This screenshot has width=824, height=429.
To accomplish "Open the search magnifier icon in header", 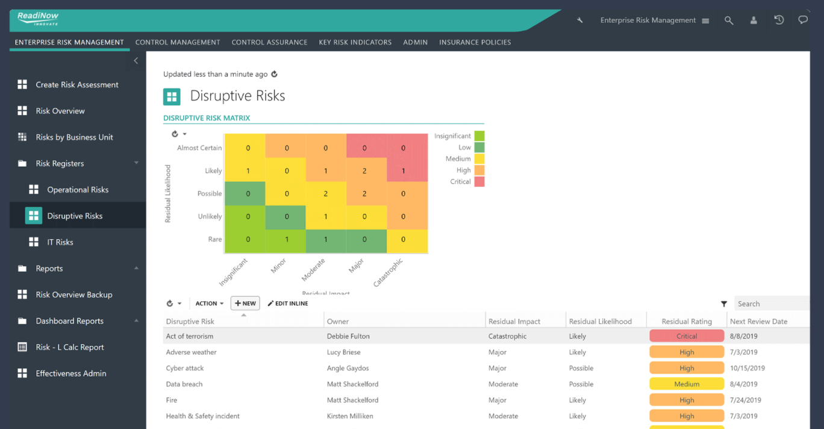I will click(729, 20).
